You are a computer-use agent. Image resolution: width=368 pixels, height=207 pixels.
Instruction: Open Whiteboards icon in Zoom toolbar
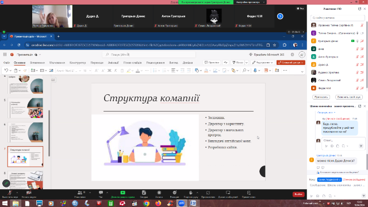[x=228, y=194]
